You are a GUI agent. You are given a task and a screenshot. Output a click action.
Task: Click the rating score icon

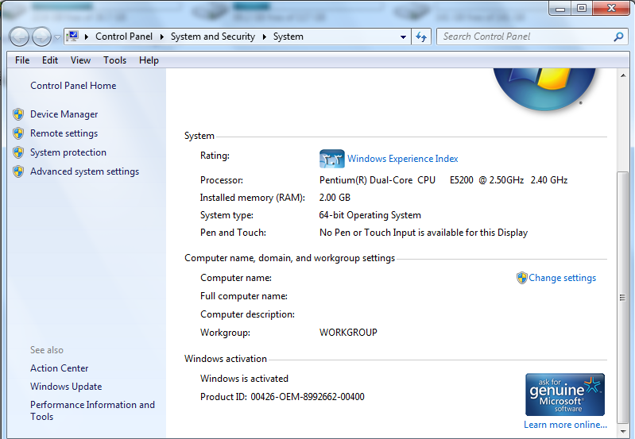tap(331, 159)
